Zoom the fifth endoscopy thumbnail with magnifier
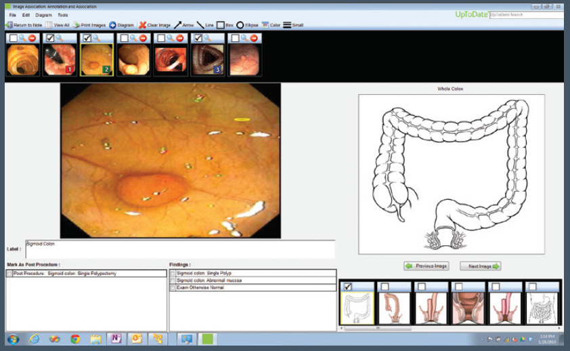The height and width of the screenshot is (351, 570). (170, 38)
